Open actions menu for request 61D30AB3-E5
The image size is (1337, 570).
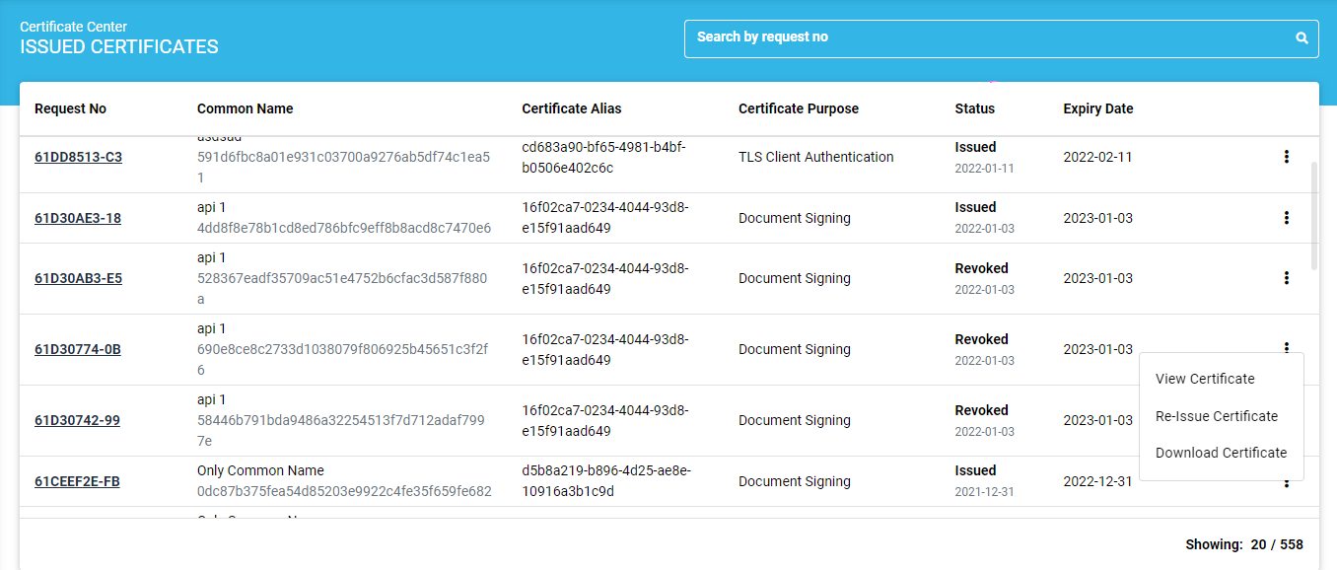point(1286,278)
